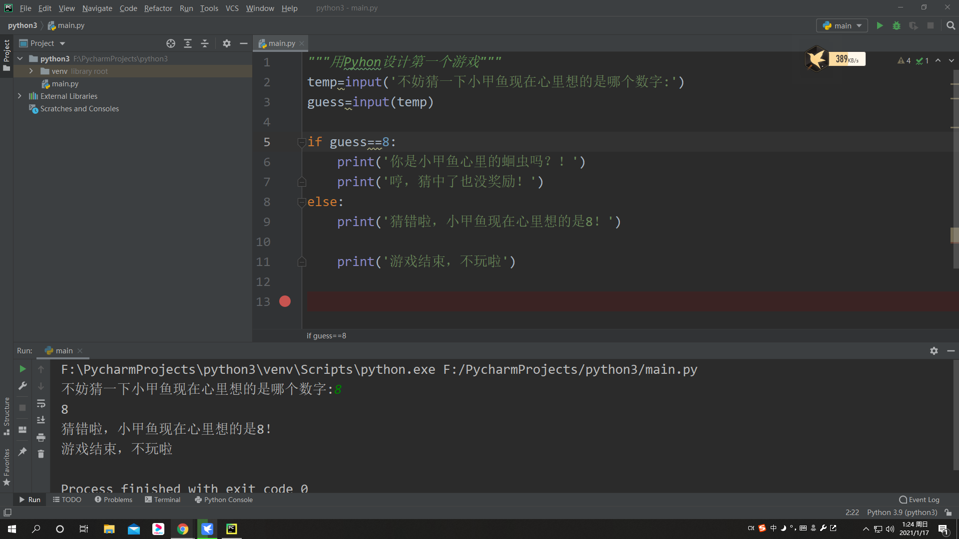Toggle soft-wrap in Run console
The width and height of the screenshot is (959, 539).
41,403
